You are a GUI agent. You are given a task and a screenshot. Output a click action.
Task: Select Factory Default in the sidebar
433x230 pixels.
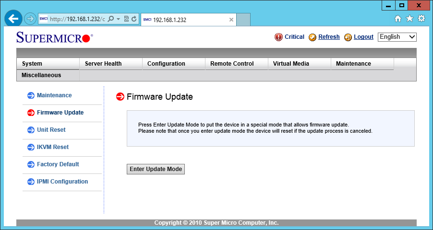pos(58,164)
